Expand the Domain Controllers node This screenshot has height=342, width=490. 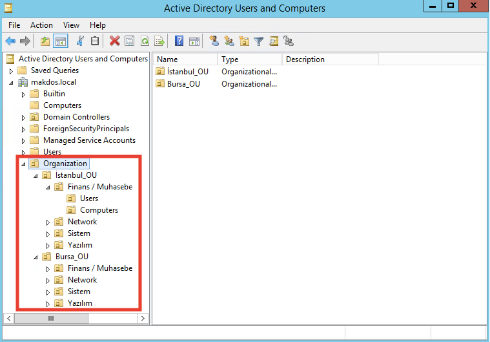click(23, 118)
